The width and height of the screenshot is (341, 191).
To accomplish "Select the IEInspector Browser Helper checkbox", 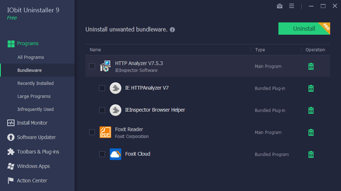I will pyautogui.click(x=102, y=110).
